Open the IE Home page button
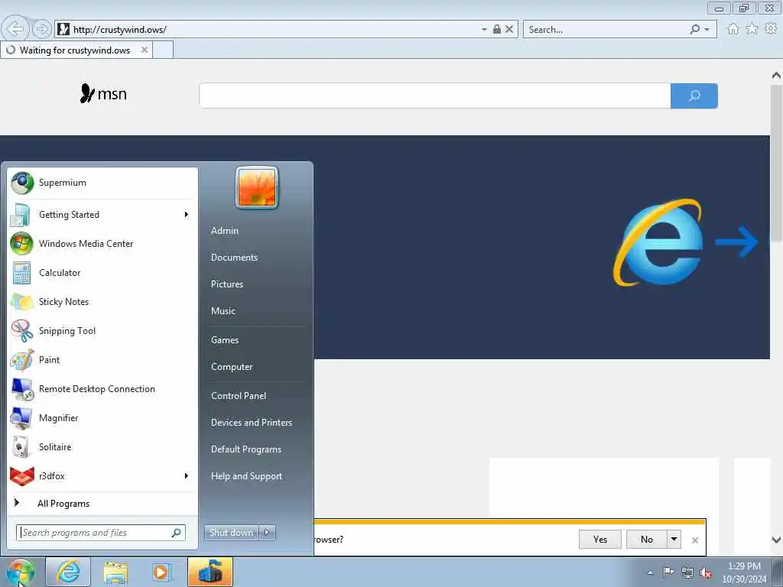Image resolution: width=783 pixels, height=587 pixels. (x=733, y=29)
